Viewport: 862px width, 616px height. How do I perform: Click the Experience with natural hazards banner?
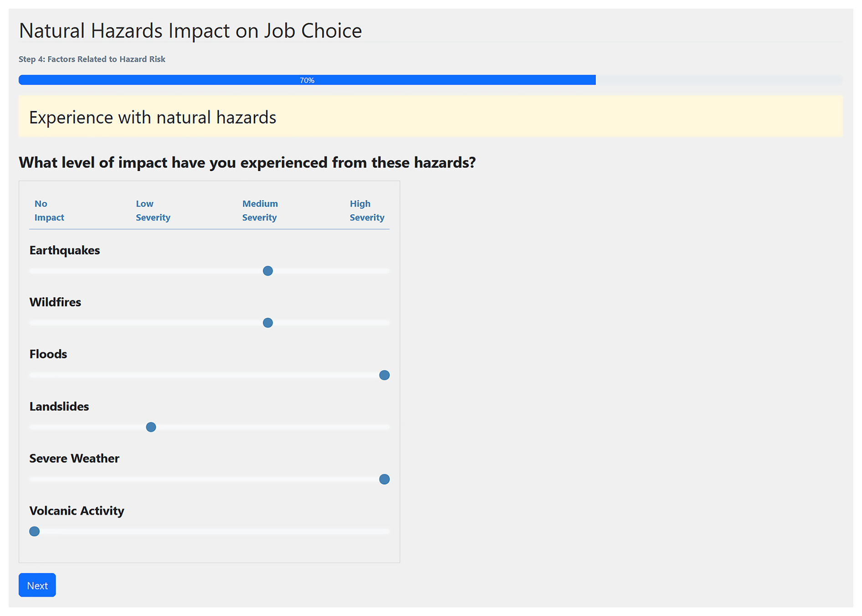430,117
